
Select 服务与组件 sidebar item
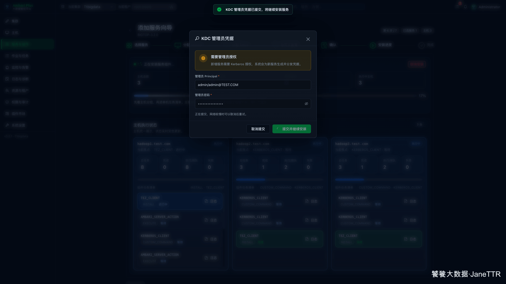28,44
